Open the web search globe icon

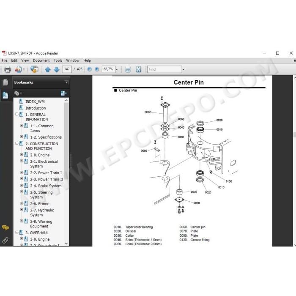34,69
